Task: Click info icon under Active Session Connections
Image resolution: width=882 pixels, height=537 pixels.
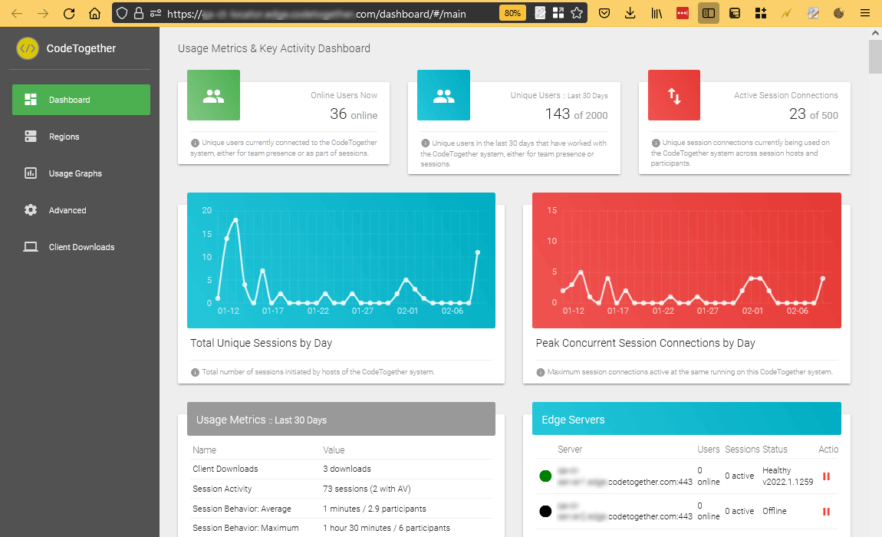Action: [656, 143]
